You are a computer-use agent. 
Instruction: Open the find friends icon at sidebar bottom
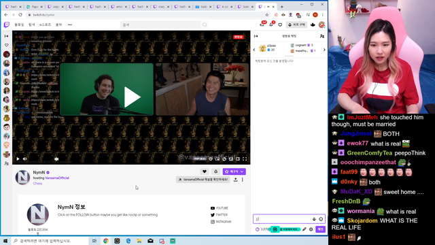pyautogui.click(x=6, y=163)
